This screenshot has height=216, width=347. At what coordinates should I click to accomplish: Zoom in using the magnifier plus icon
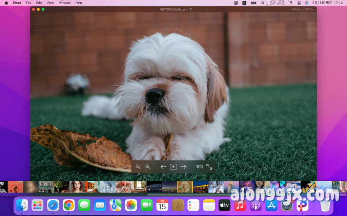coord(148,166)
